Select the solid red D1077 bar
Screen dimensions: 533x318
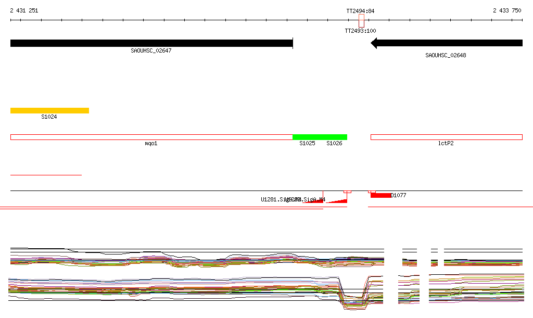(x=380, y=195)
